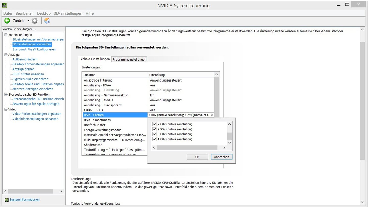The height and width of the screenshot is (207, 368).
Task: Select the Energieverwaltungsmodus row
Action: 115,130
